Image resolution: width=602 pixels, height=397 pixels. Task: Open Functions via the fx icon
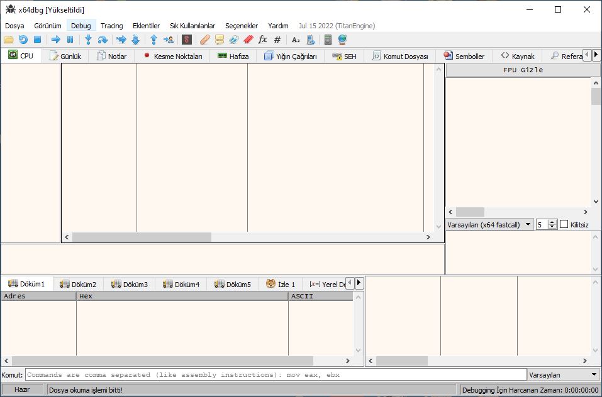coord(262,40)
